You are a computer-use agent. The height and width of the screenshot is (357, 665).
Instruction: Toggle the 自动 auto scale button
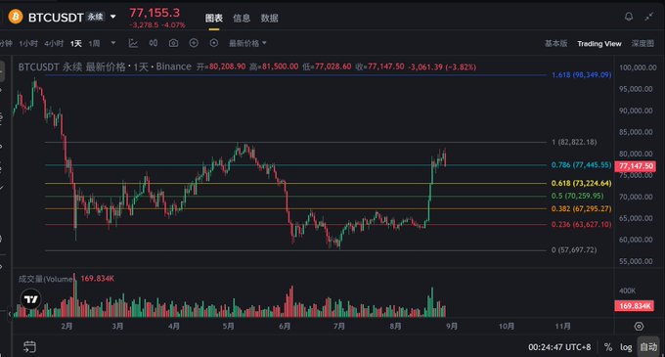(648, 347)
